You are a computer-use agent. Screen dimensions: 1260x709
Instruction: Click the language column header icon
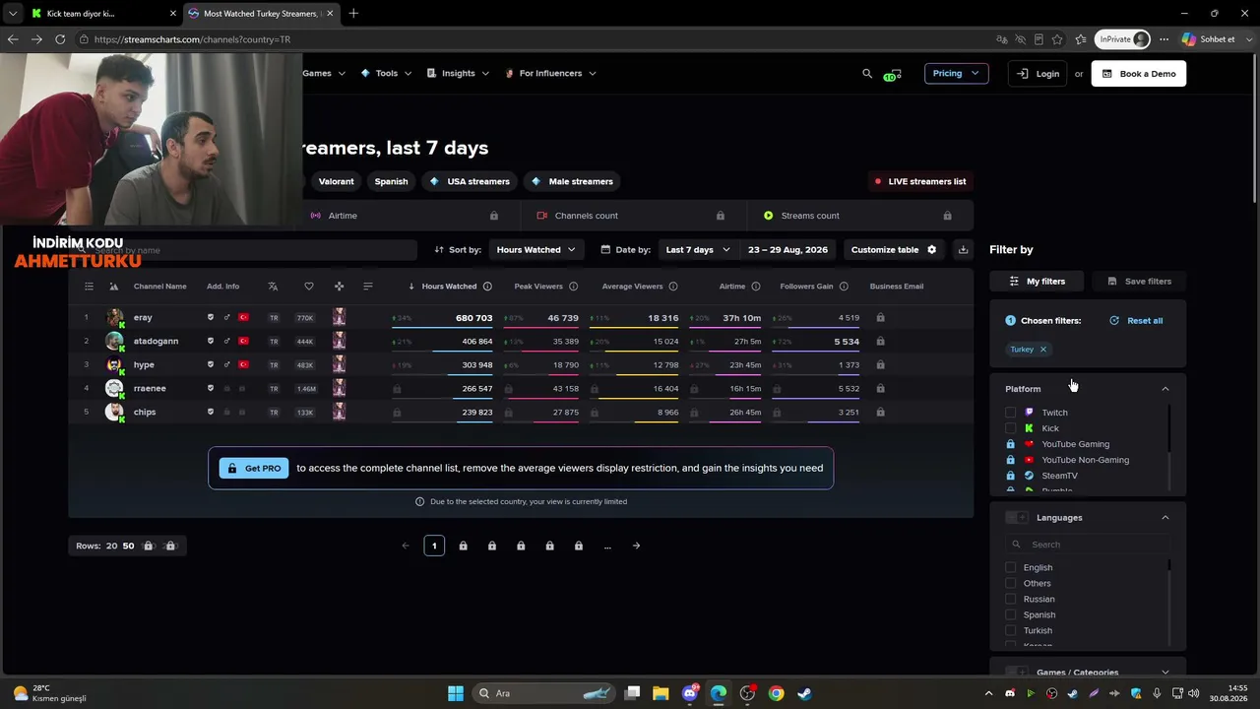tap(273, 287)
